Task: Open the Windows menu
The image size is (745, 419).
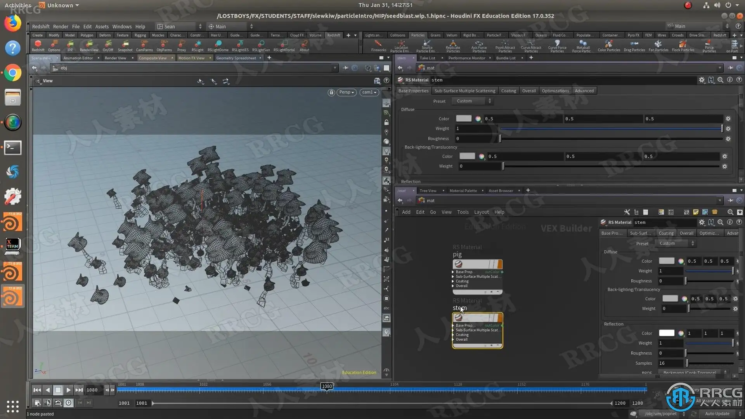Action: 122,26
